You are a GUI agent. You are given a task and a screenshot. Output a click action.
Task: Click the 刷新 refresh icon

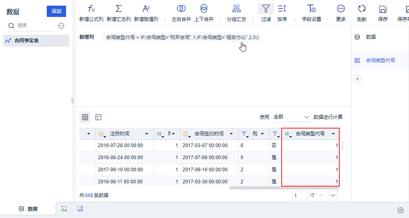point(361,9)
